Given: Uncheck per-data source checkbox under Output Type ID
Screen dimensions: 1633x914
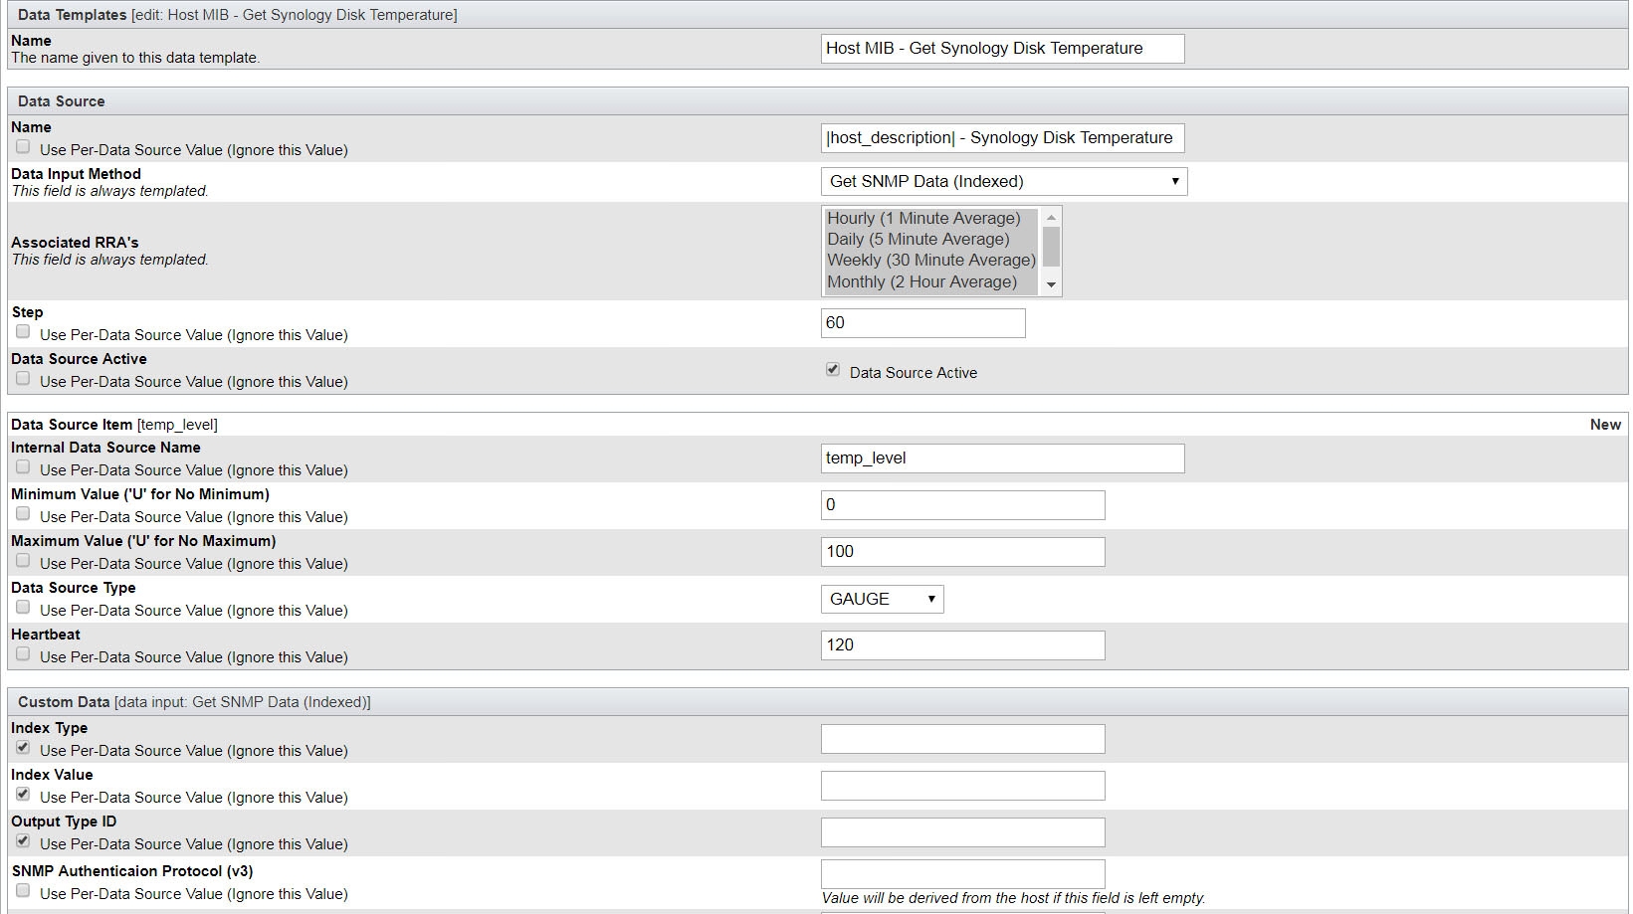Looking at the screenshot, I should tap(23, 841).
